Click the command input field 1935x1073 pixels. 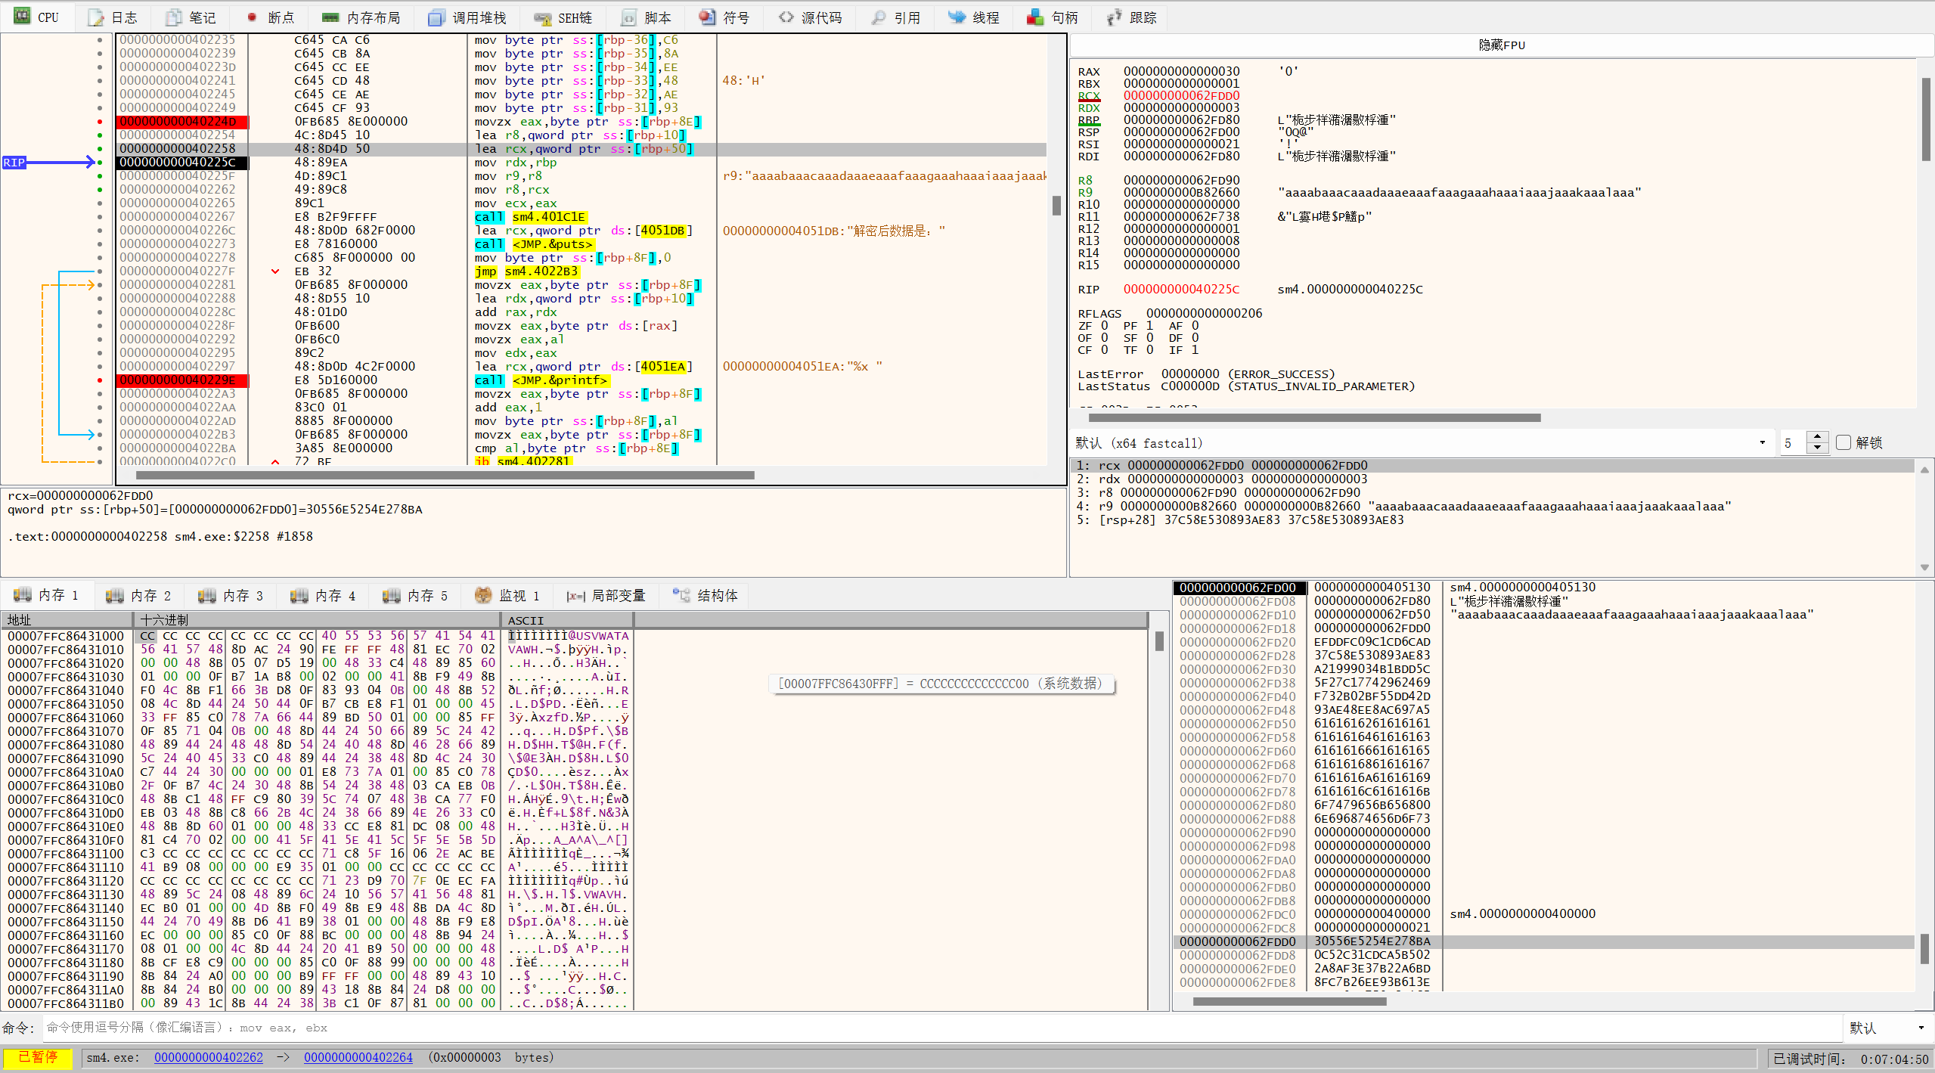click(938, 1028)
